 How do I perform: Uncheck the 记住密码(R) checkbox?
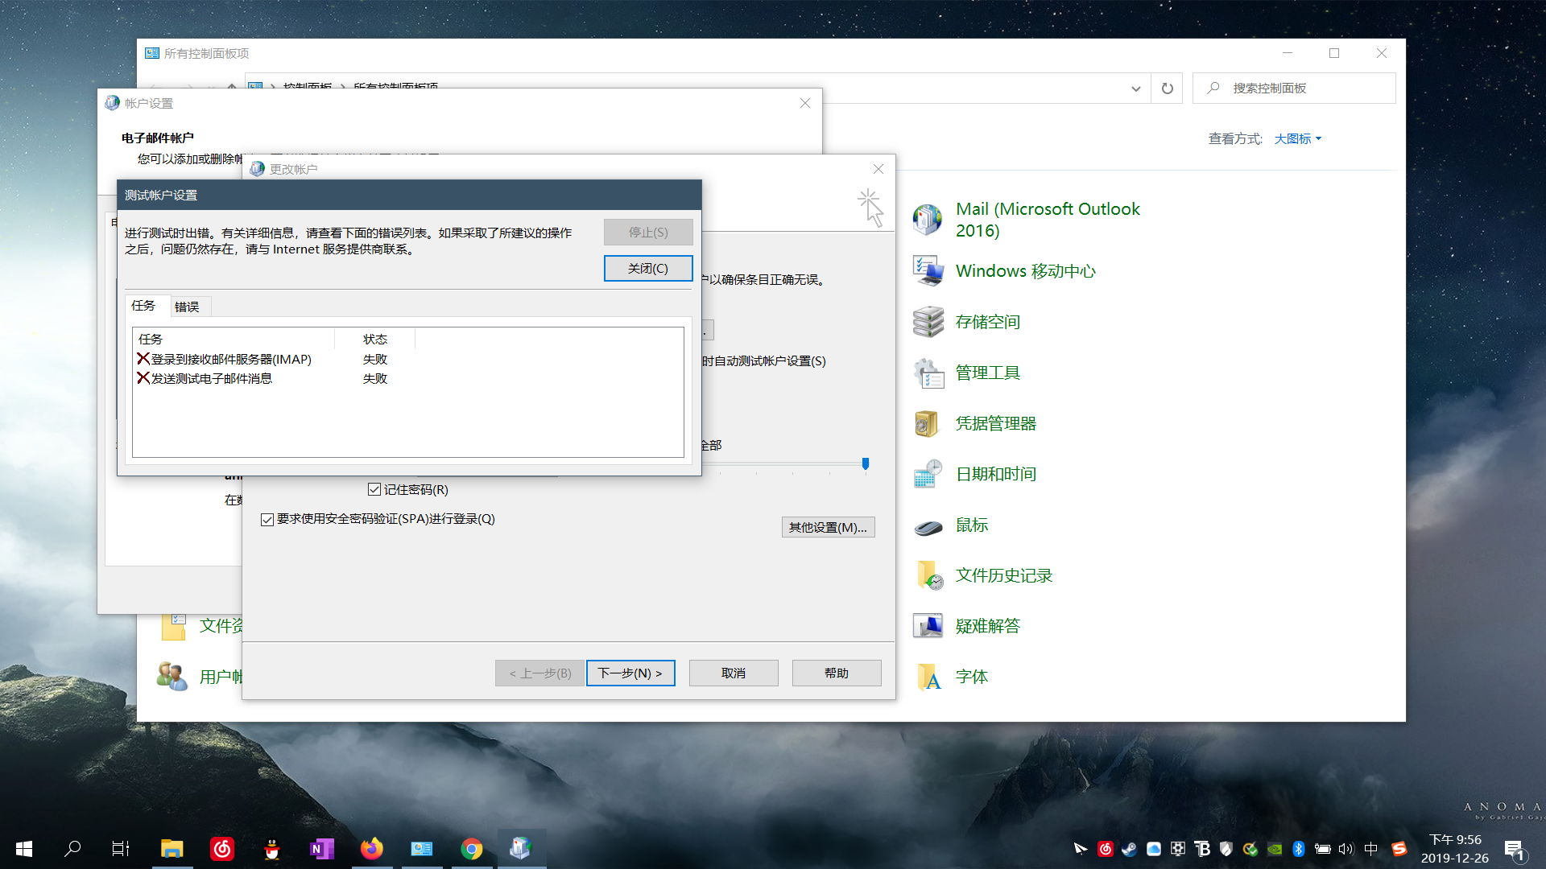pyautogui.click(x=374, y=489)
